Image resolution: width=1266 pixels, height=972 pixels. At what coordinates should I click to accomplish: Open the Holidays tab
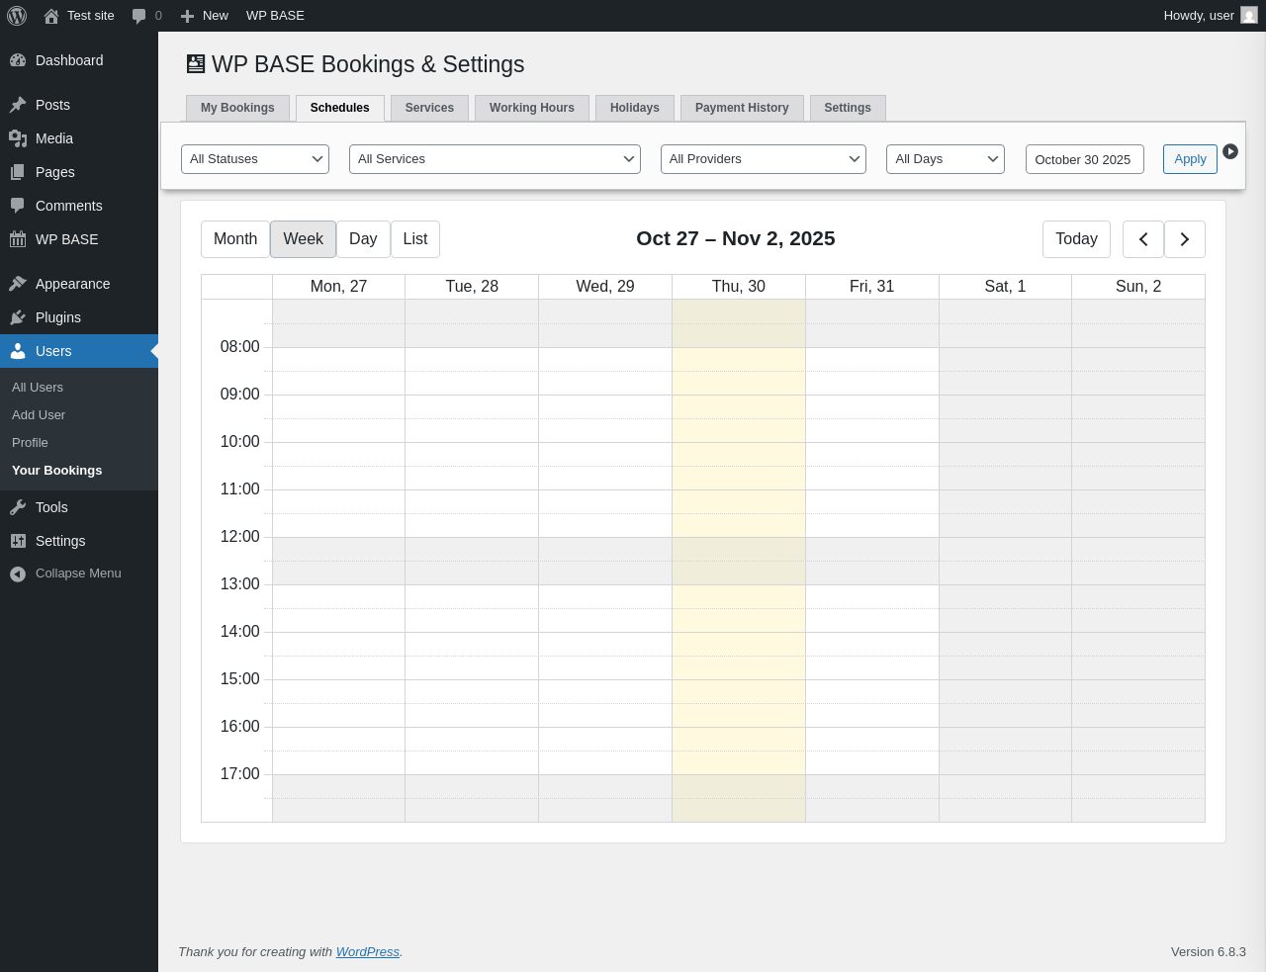coord(635,108)
